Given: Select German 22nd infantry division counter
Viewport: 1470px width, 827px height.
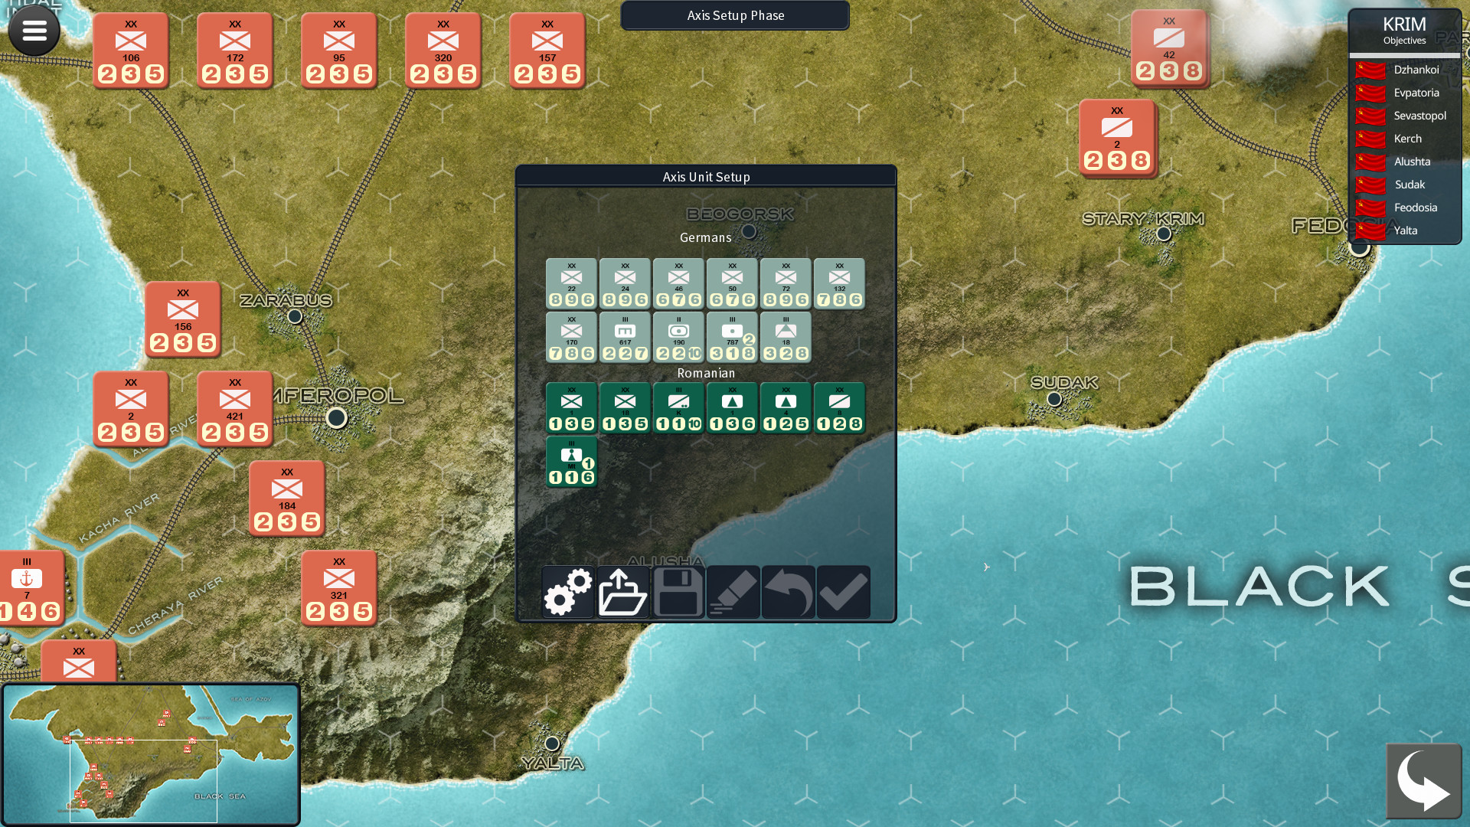Looking at the screenshot, I should point(571,283).
